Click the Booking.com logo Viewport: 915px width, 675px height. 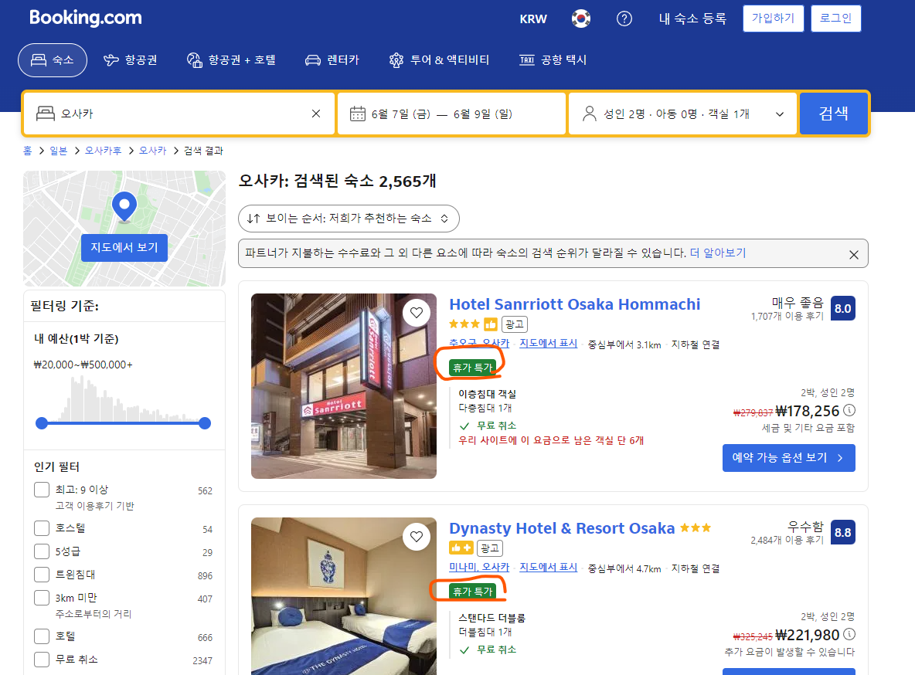(86, 18)
